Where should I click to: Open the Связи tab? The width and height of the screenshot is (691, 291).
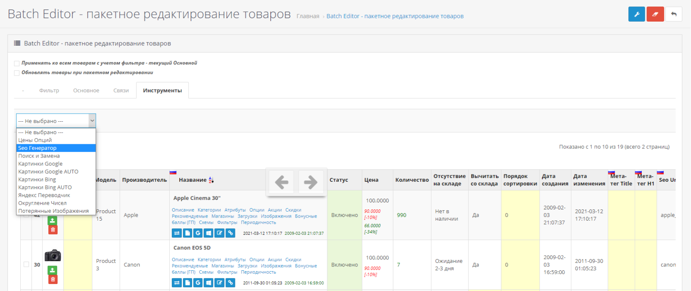click(x=121, y=91)
